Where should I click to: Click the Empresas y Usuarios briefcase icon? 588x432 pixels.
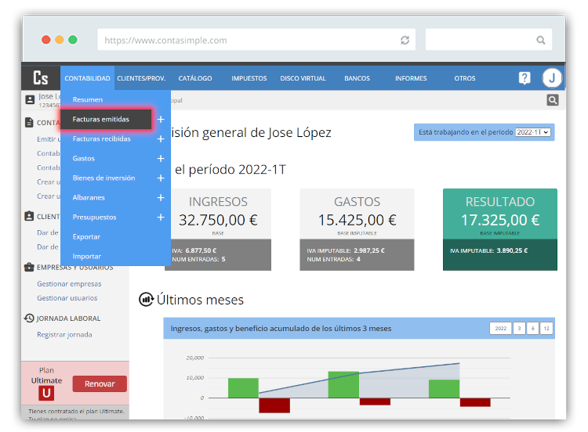29,267
